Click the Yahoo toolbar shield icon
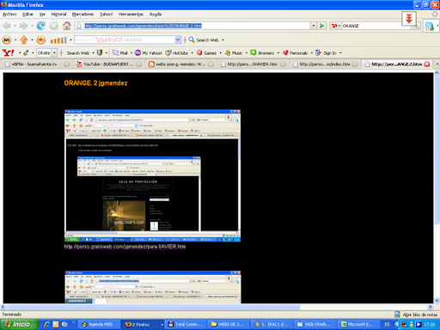The width and height of the screenshot is (440, 330). click(x=100, y=52)
